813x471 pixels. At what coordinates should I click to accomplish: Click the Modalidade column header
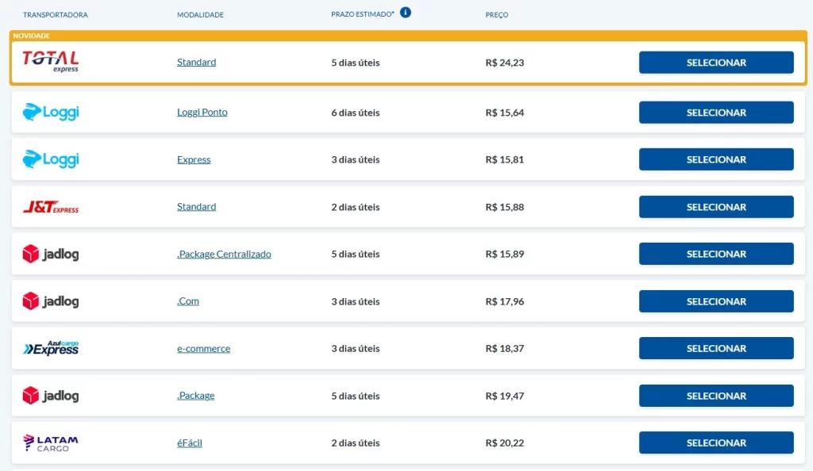200,14
